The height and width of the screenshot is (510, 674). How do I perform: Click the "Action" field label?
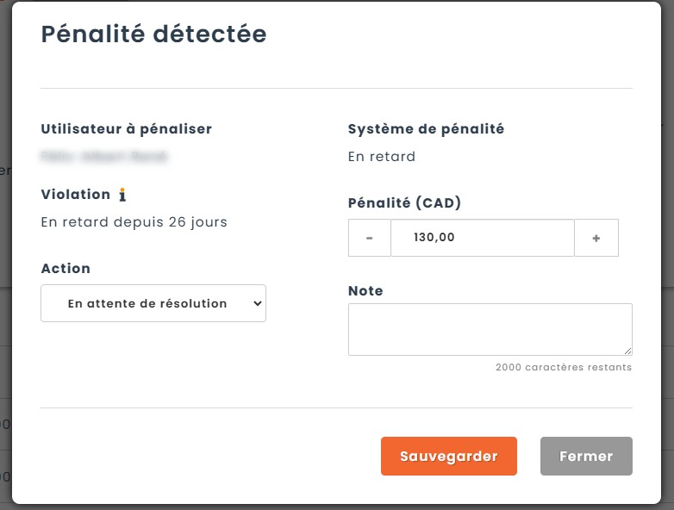coord(66,269)
